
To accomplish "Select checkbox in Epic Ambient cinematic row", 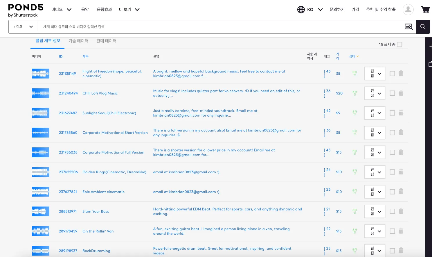I will click(x=392, y=192).
